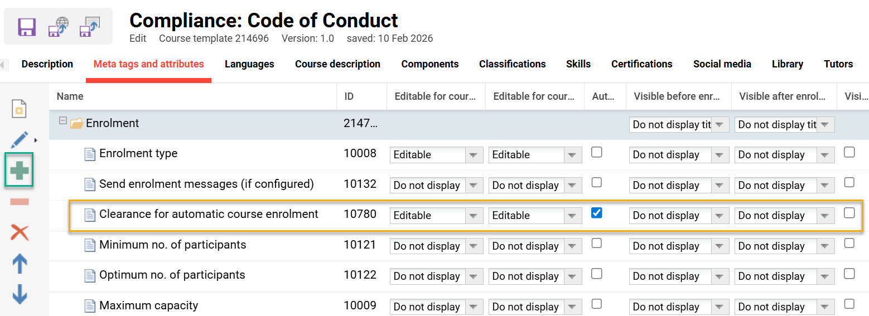Toggle the Aut... checkbox for Maximum capacity
This screenshot has height=316, width=869.
coord(597,304)
